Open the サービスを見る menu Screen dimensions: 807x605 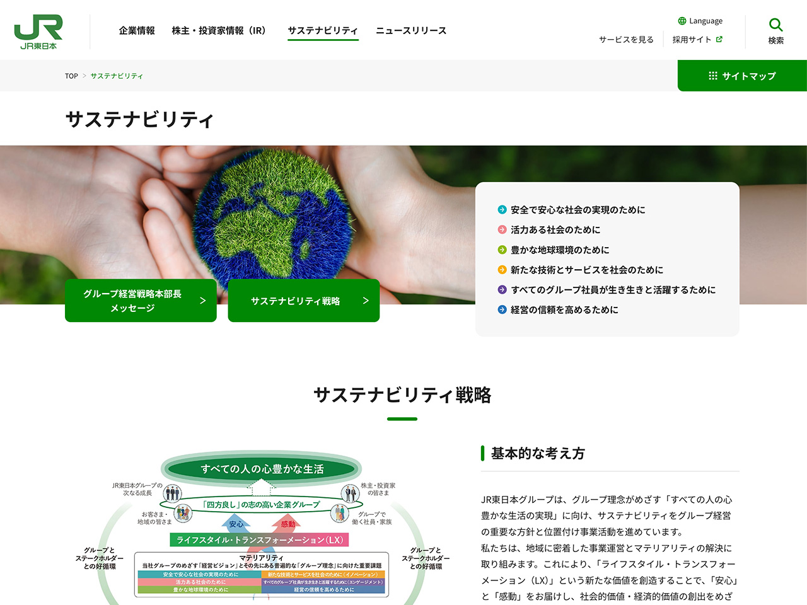point(626,39)
